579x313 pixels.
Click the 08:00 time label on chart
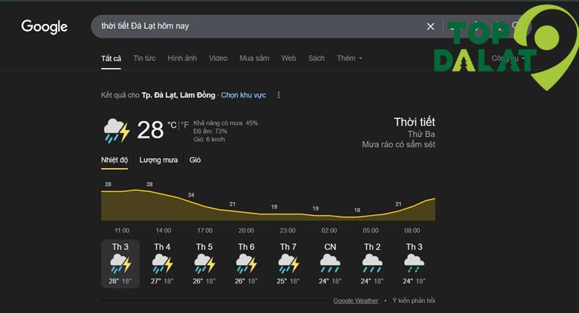[412, 230]
